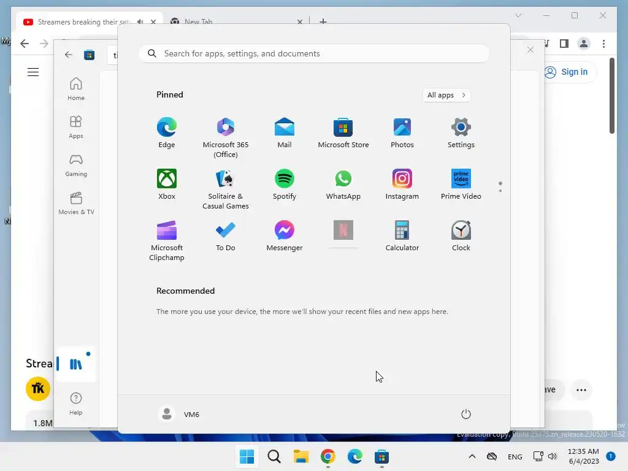Close the Microsoft Store window
628x471 pixels.
(x=530, y=50)
